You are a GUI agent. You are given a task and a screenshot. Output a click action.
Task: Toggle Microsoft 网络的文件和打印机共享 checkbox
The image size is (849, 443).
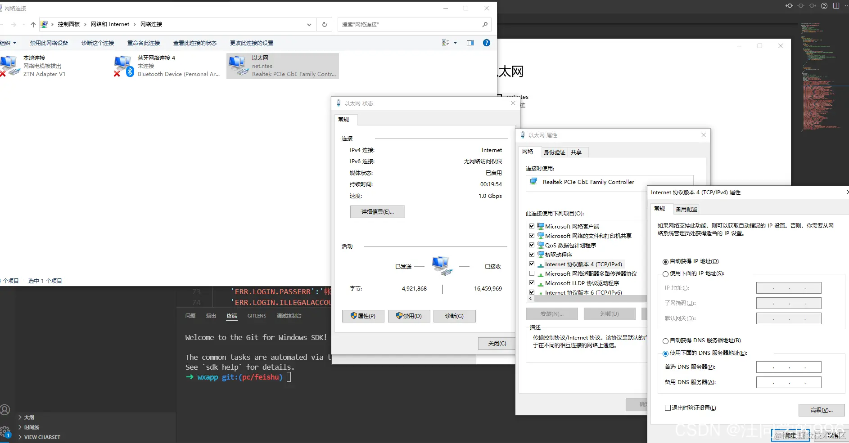(x=532, y=236)
